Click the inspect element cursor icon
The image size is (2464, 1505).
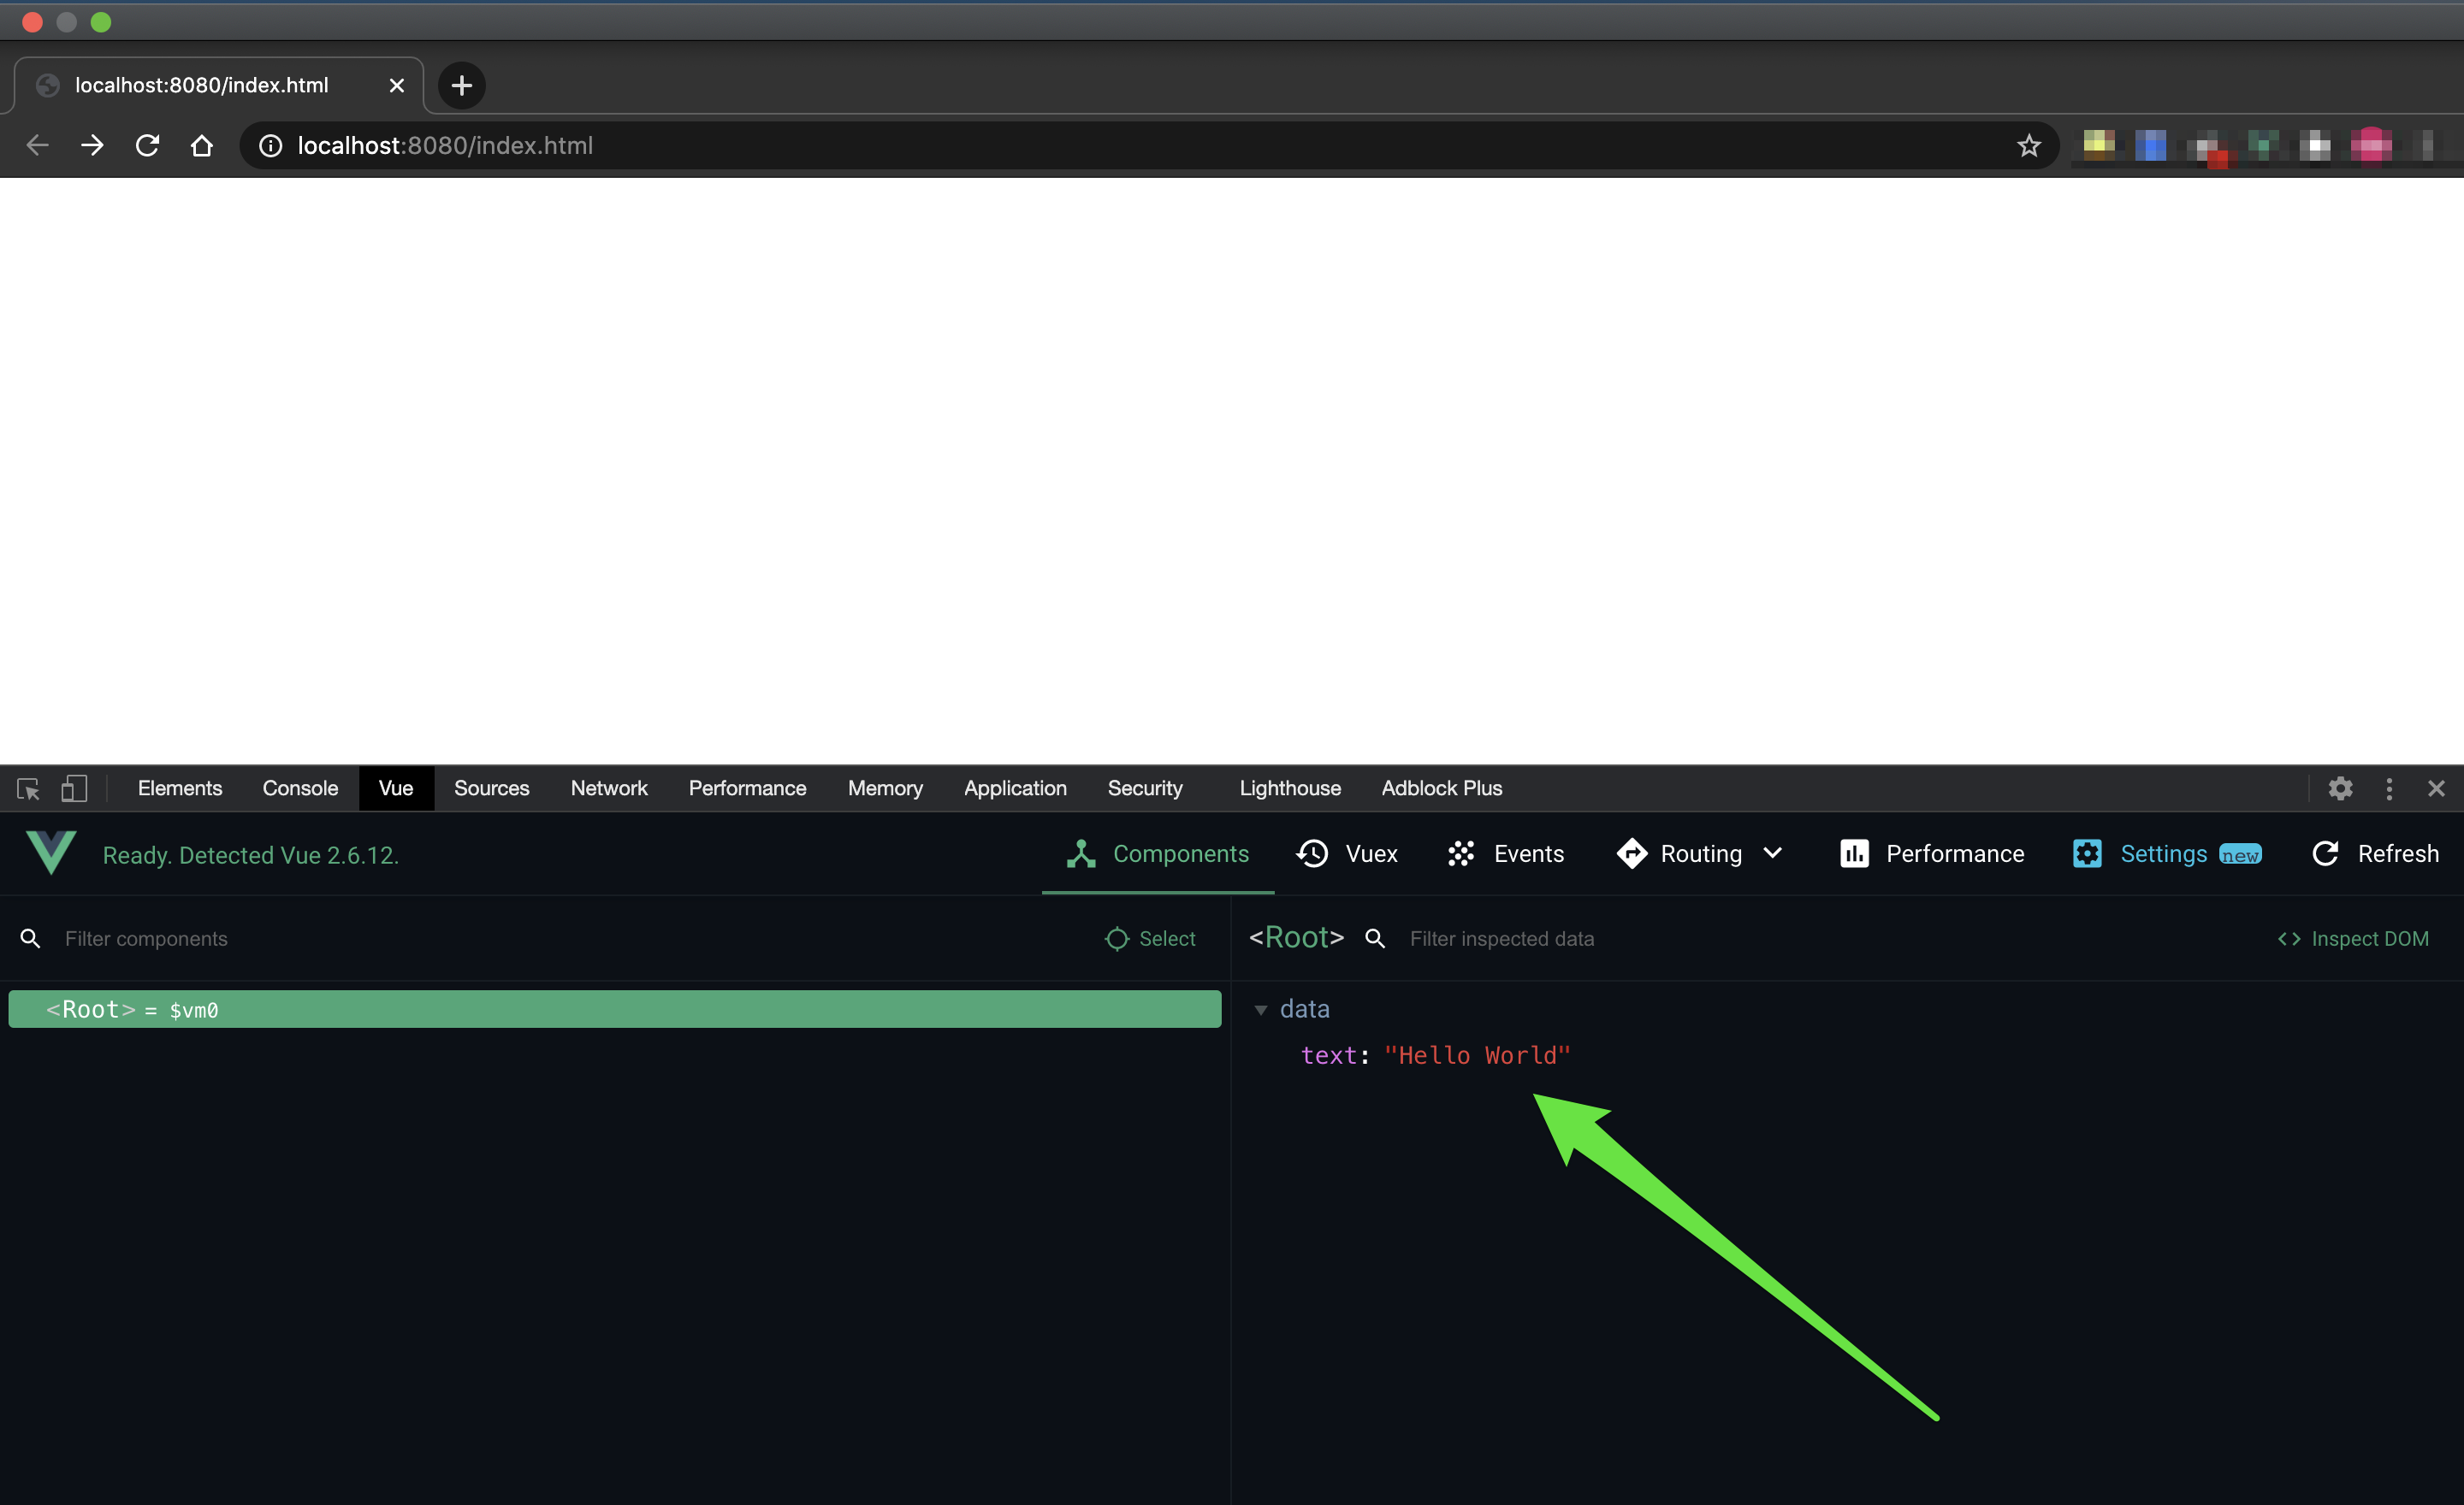(x=28, y=788)
